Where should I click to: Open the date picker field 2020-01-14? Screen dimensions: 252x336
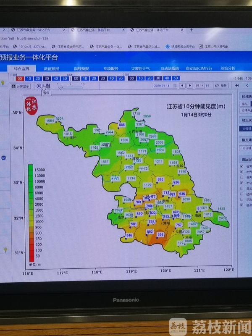pos(162,86)
